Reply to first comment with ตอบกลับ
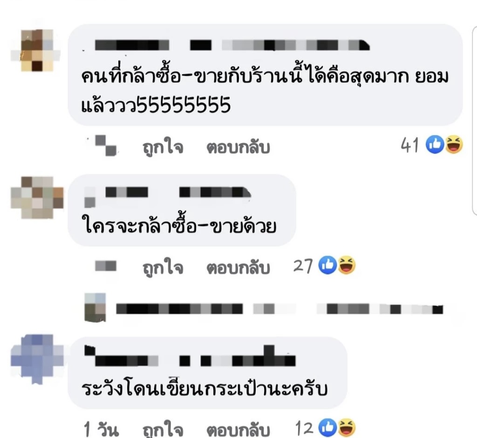 238,148
